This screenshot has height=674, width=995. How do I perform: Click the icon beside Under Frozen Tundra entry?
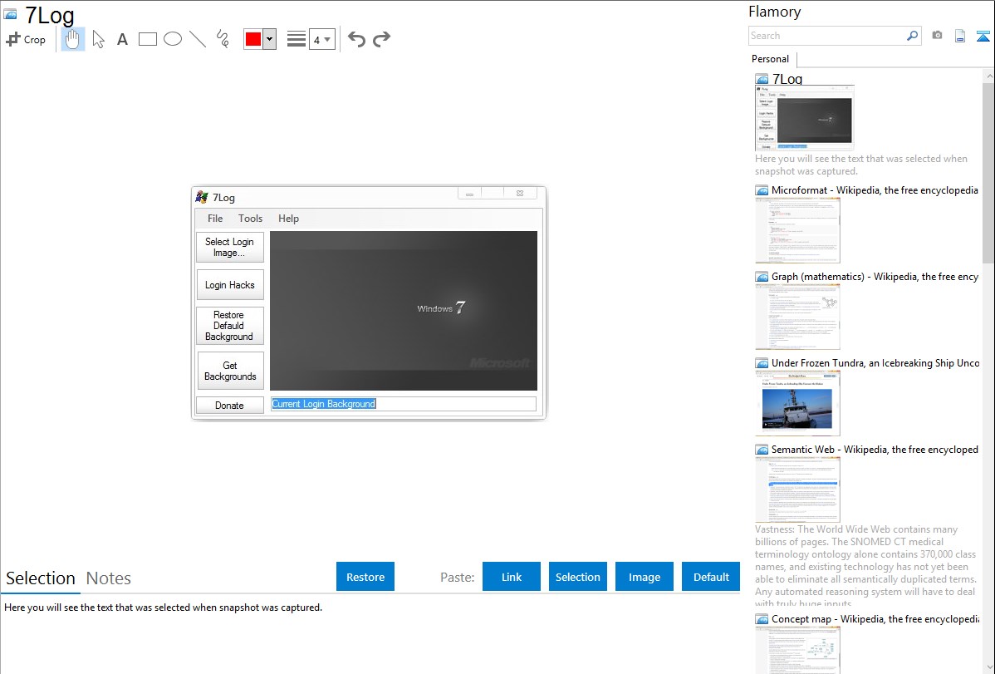[x=762, y=363]
